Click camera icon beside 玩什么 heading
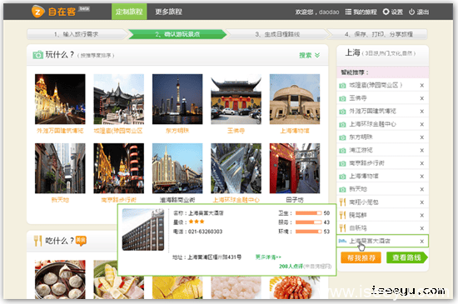The width and height of the screenshot is (458, 304). pos(38,55)
